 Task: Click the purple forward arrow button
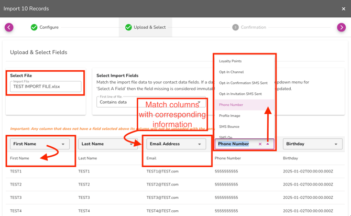click(x=341, y=27)
